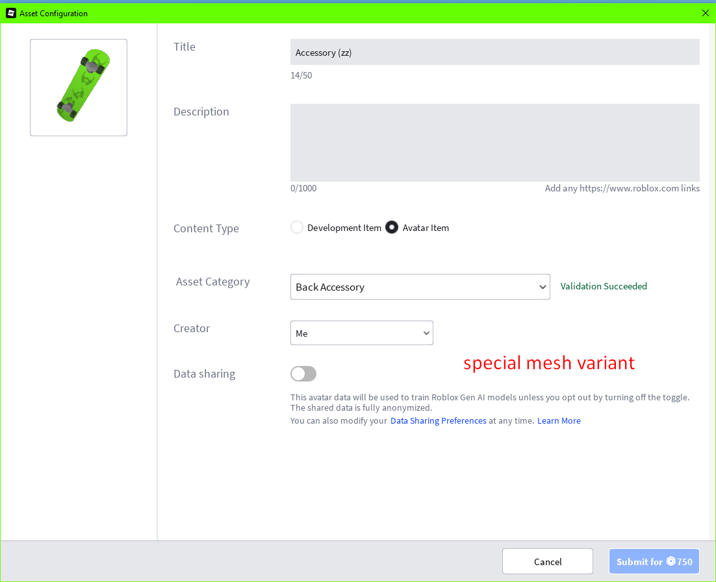Click the 0/1000 description counter
The width and height of the screenshot is (716, 582).
click(303, 188)
